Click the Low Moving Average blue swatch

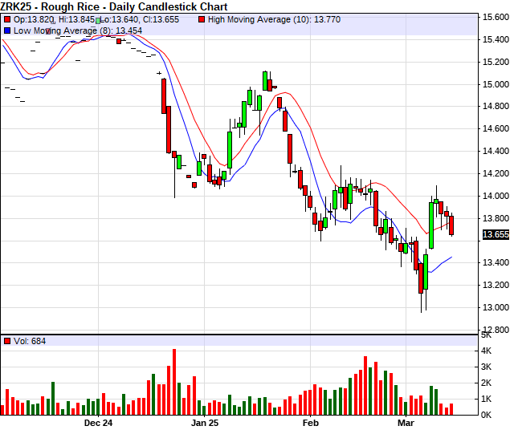[7, 30]
